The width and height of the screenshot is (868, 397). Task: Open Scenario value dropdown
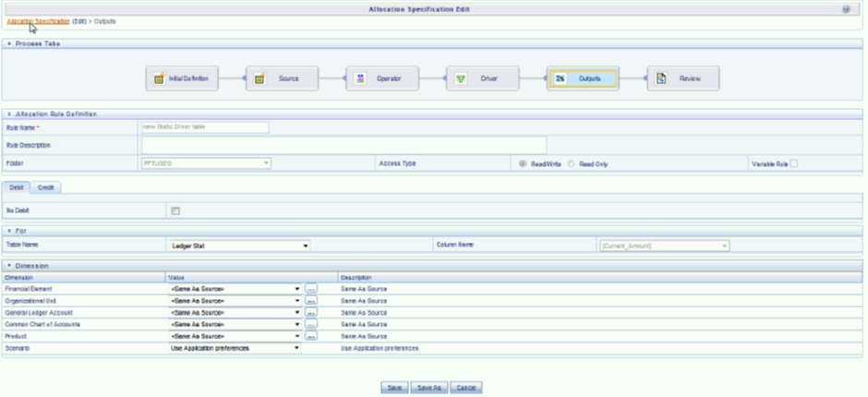pos(235,348)
